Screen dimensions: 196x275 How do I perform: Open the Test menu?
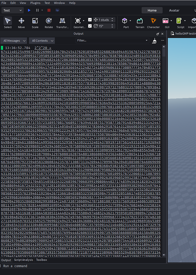click(47, 3)
